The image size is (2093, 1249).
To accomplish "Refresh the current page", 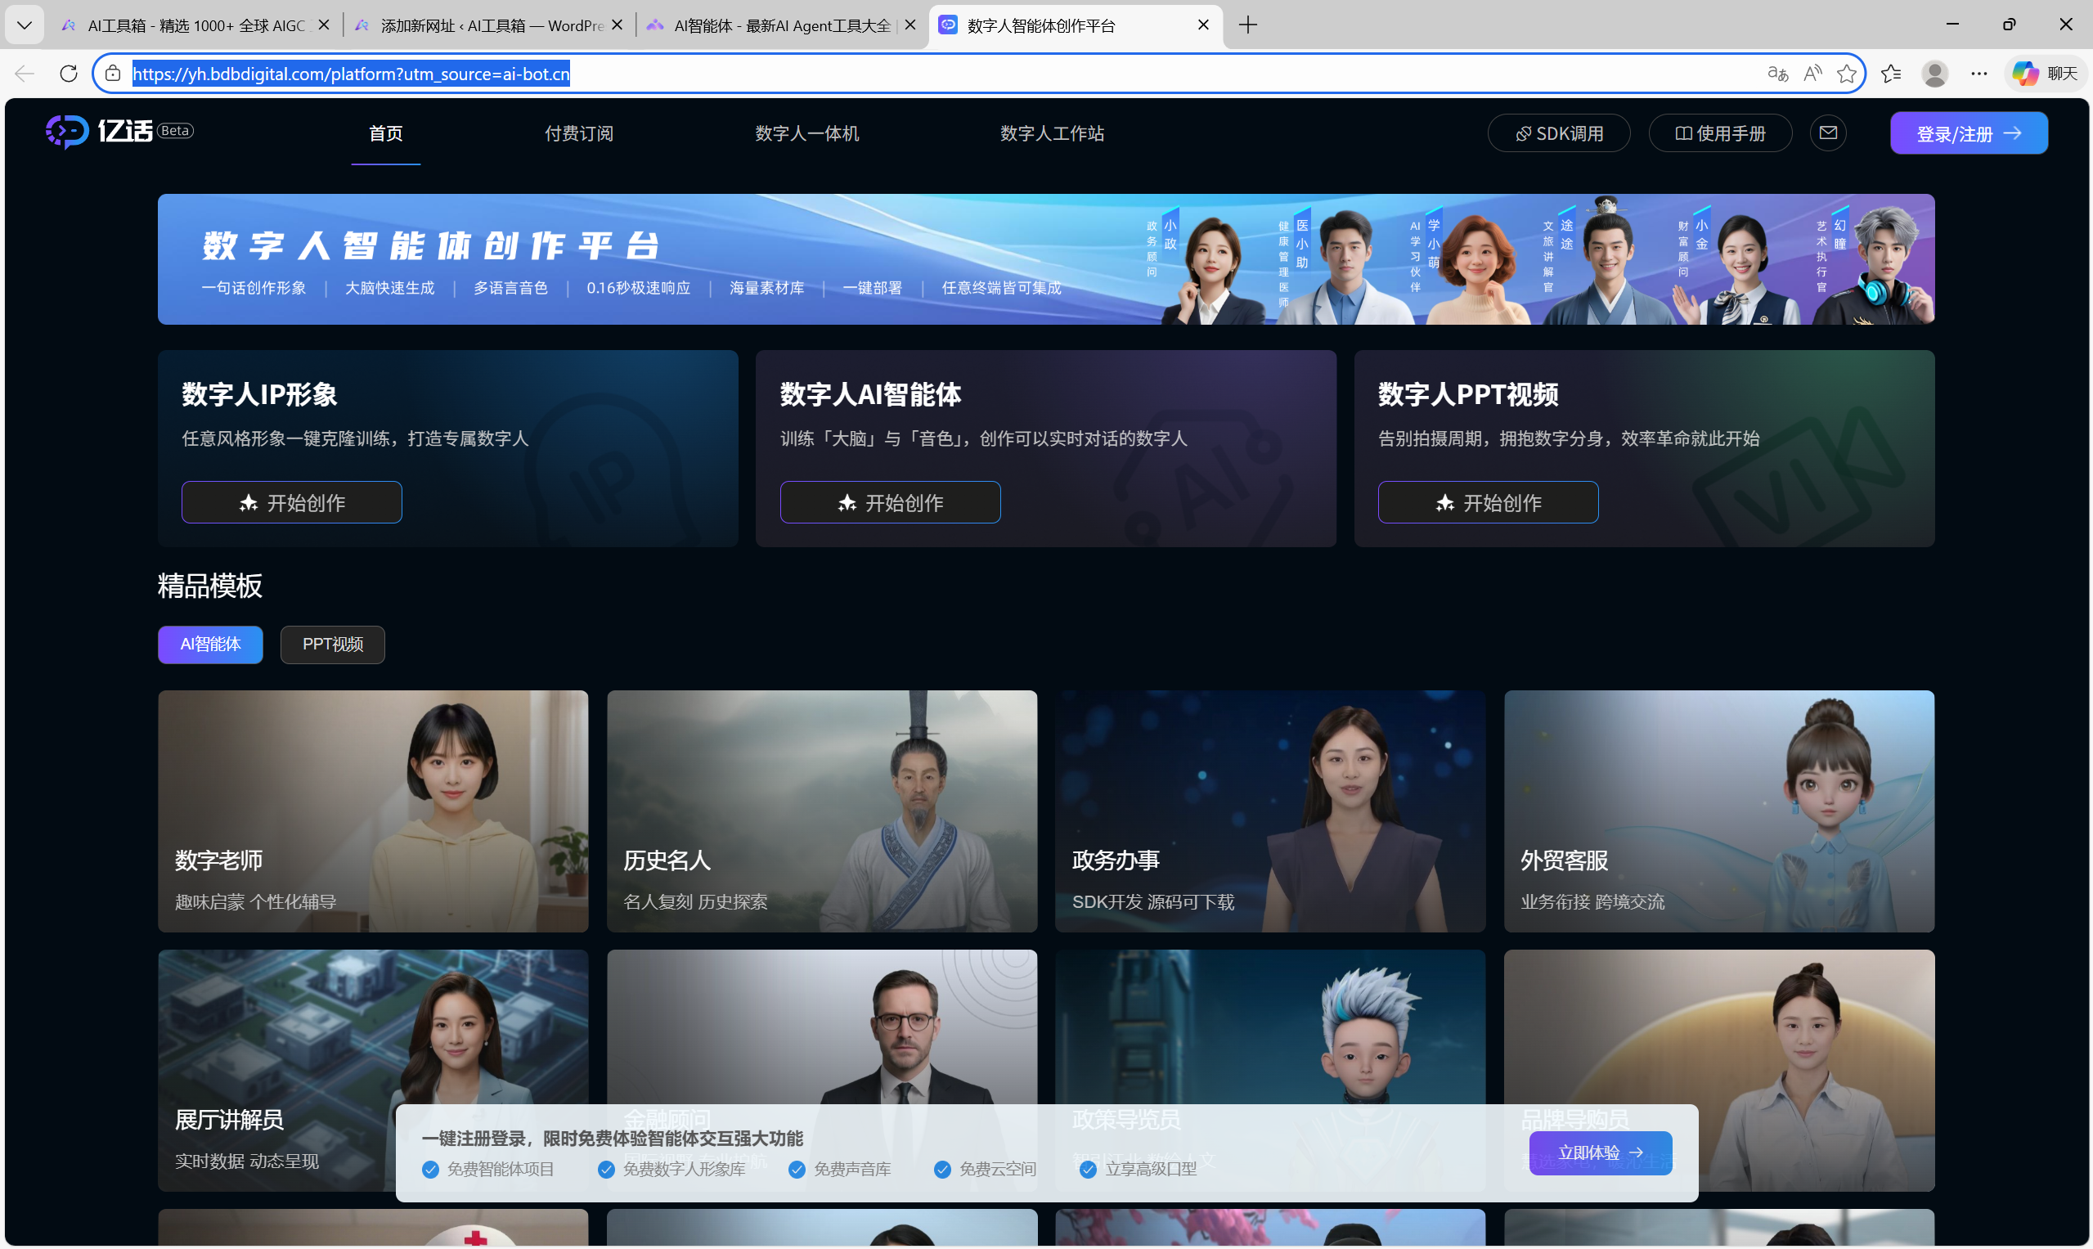I will pos(68,74).
